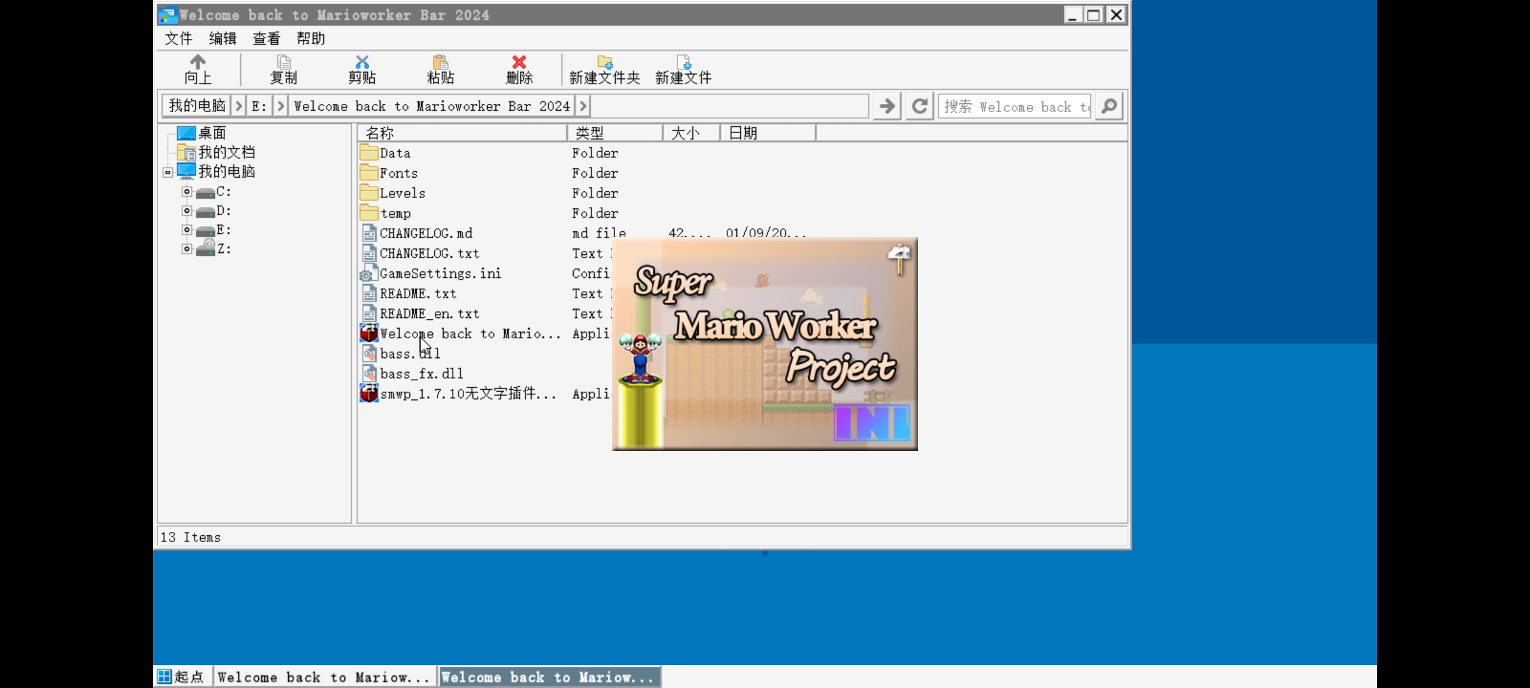Viewport: 1530px width, 688px height.
Task: Select the Levels folder icon
Action: tap(368, 192)
